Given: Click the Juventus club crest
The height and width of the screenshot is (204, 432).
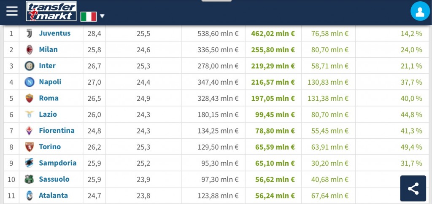Looking at the screenshot, I should [30, 33].
